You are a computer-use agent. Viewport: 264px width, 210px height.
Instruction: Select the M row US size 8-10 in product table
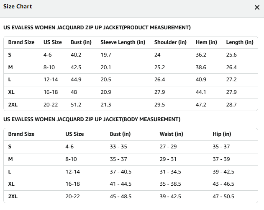pos(49,67)
